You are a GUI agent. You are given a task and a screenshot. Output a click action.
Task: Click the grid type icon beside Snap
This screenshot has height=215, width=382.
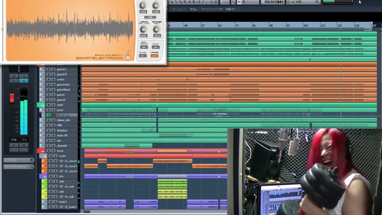[244, 2]
